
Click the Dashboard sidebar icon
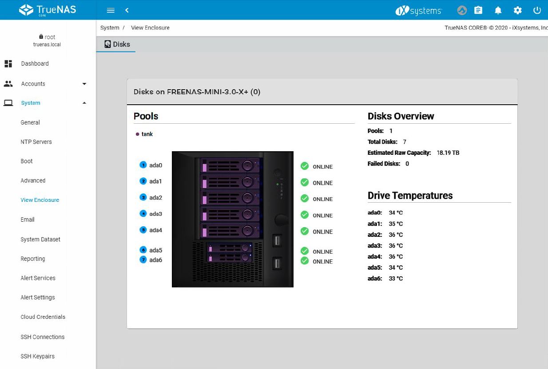8,63
